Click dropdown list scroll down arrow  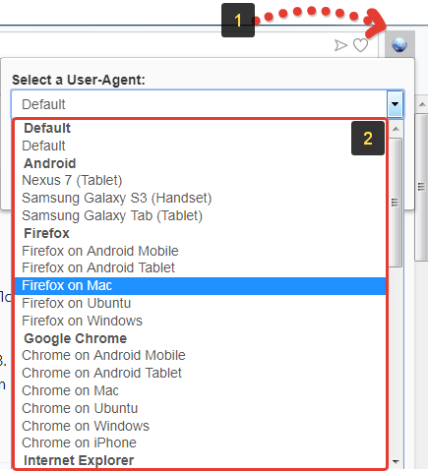(396, 462)
